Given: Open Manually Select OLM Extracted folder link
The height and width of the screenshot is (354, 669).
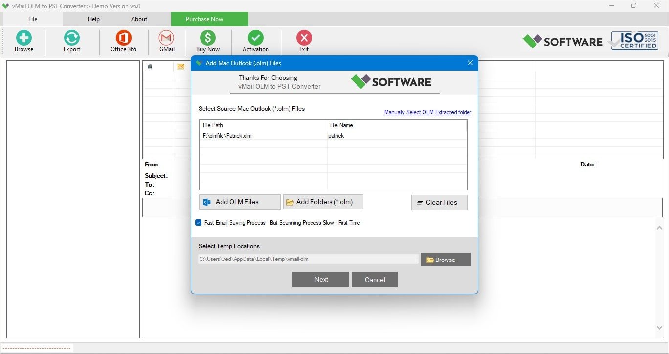Looking at the screenshot, I should [x=427, y=112].
